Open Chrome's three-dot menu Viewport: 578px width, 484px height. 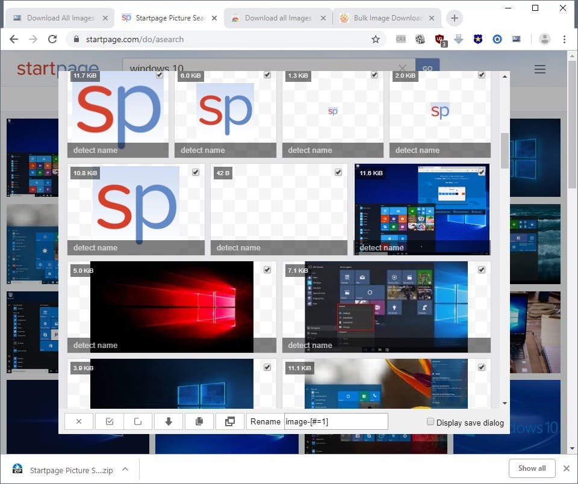click(564, 39)
